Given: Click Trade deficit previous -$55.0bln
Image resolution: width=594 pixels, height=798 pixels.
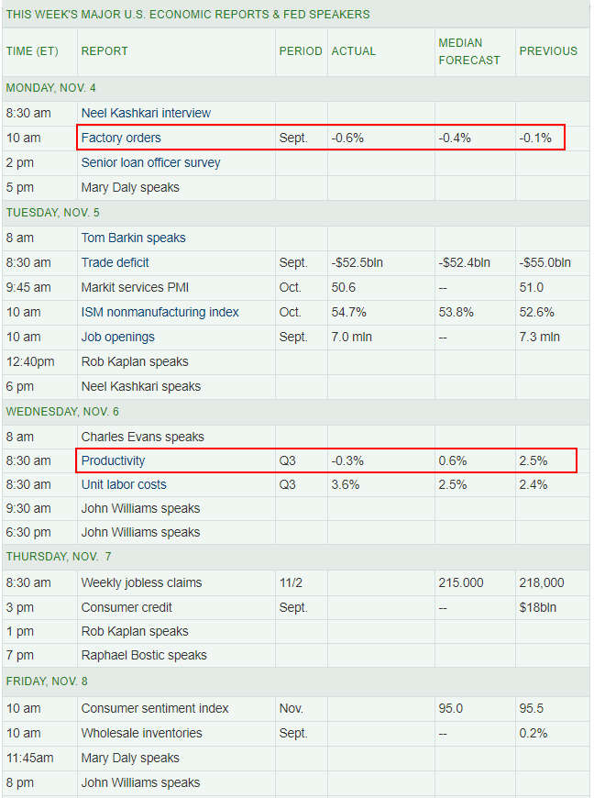Looking at the screenshot, I should coord(544,262).
